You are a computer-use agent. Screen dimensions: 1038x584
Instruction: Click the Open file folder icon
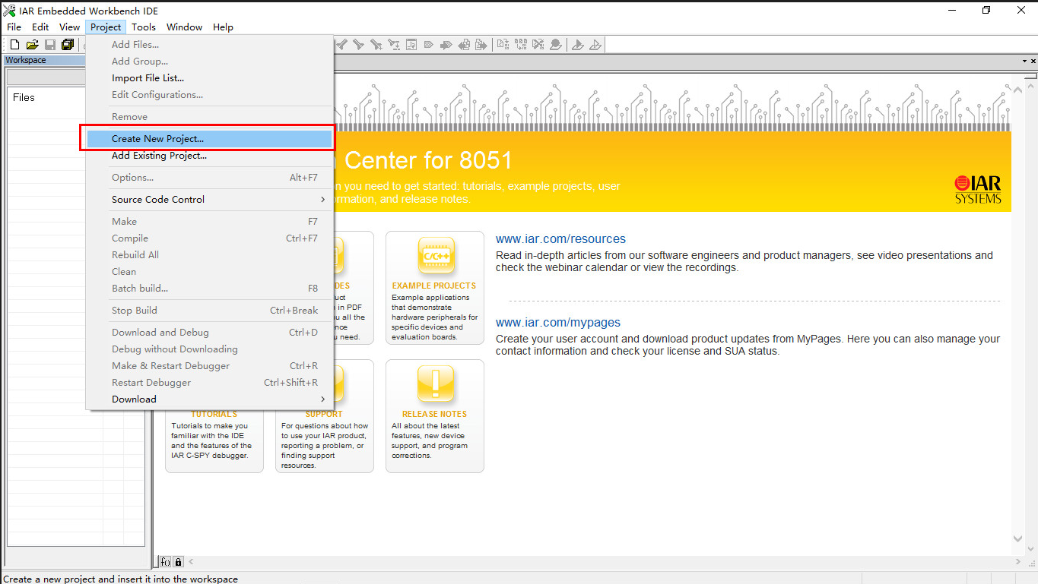click(x=32, y=45)
